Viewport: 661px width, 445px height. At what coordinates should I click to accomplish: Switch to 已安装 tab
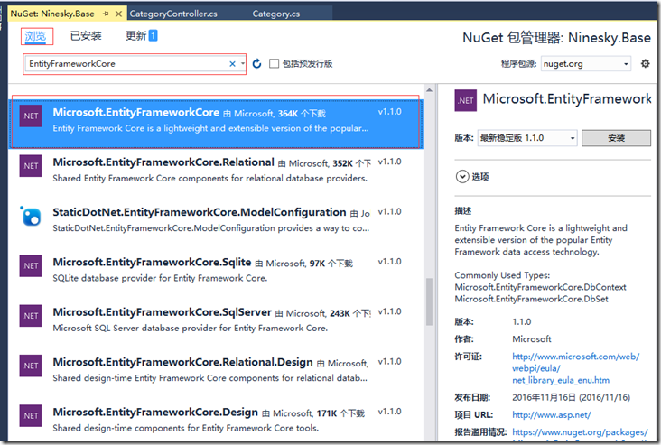pyautogui.click(x=86, y=36)
